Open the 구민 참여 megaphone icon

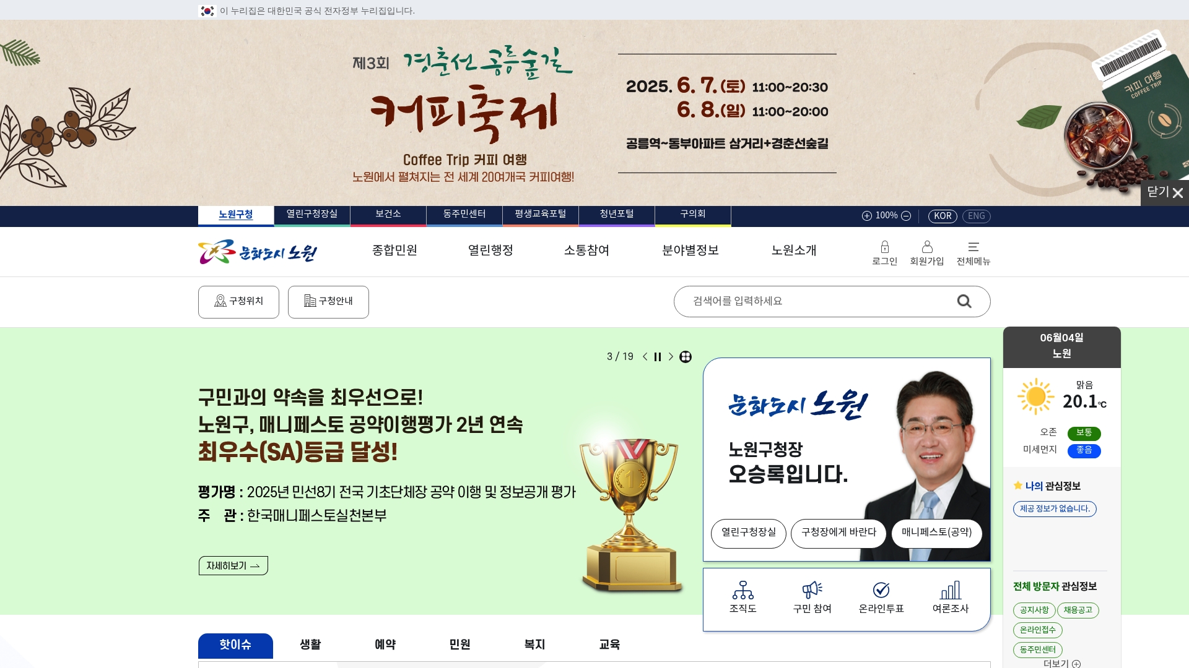tap(812, 590)
